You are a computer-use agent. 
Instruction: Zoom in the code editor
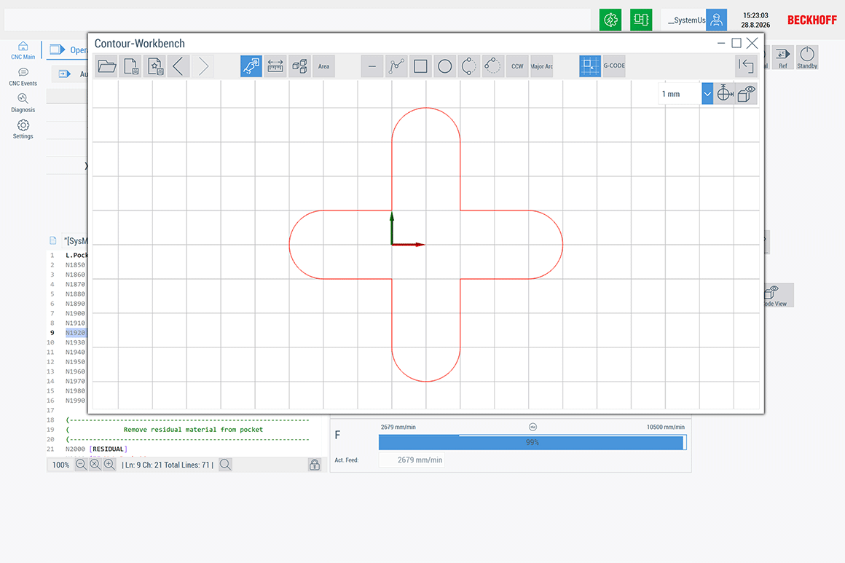(109, 465)
